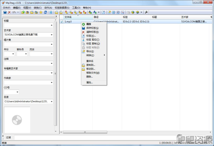214x146 pixels.
Task: Open the 标签数据源(S) menu
Action: point(62,8)
